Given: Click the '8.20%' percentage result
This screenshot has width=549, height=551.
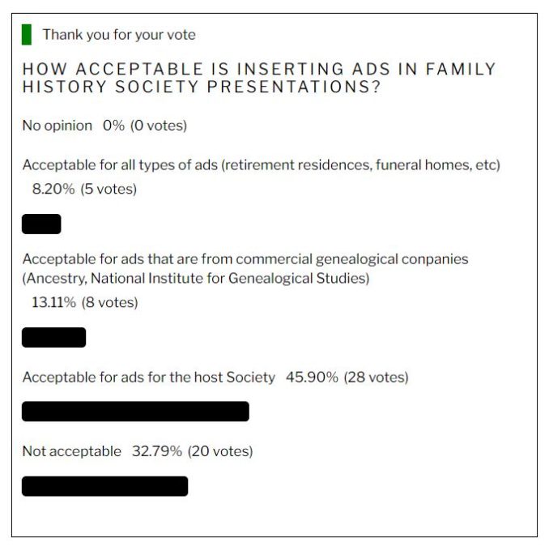Looking at the screenshot, I should click(53, 189).
